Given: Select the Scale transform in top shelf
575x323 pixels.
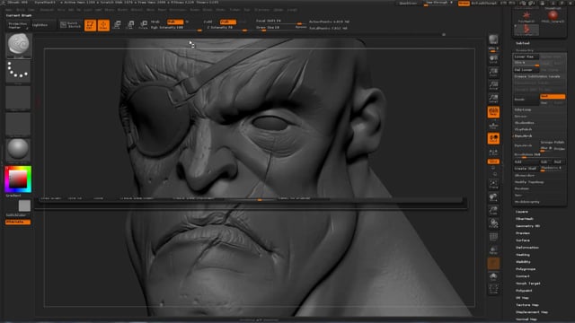Looking at the screenshot, I should tap(130, 25).
